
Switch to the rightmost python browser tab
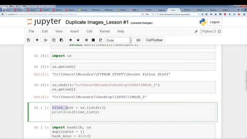coord(225,10)
